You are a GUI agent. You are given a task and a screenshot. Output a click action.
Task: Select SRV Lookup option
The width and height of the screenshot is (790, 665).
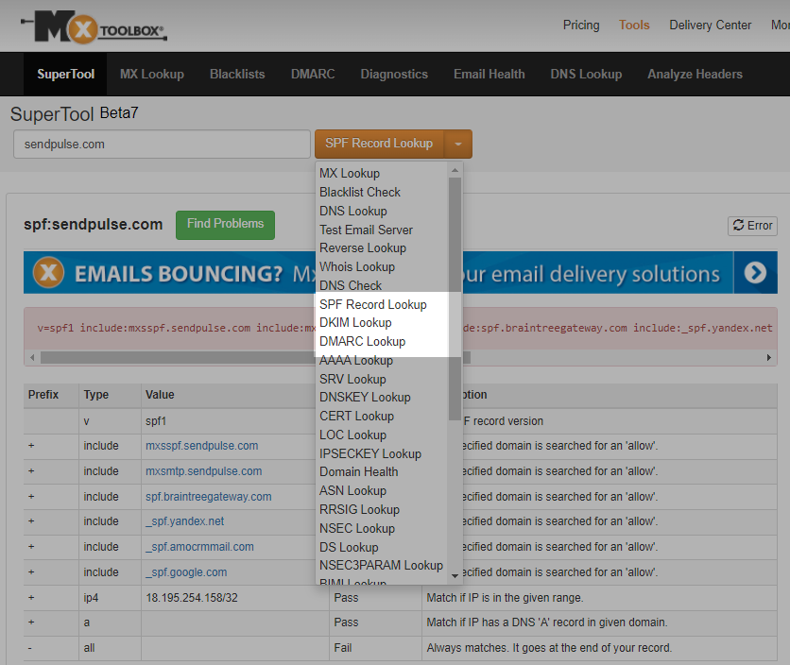coord(352,379)
